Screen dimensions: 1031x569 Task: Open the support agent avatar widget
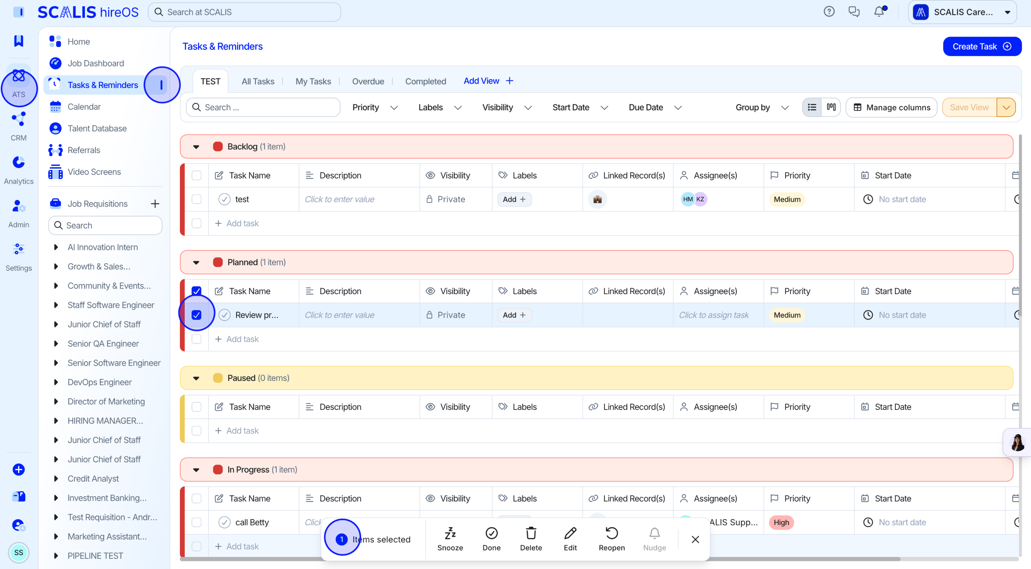coord(1017,442)
